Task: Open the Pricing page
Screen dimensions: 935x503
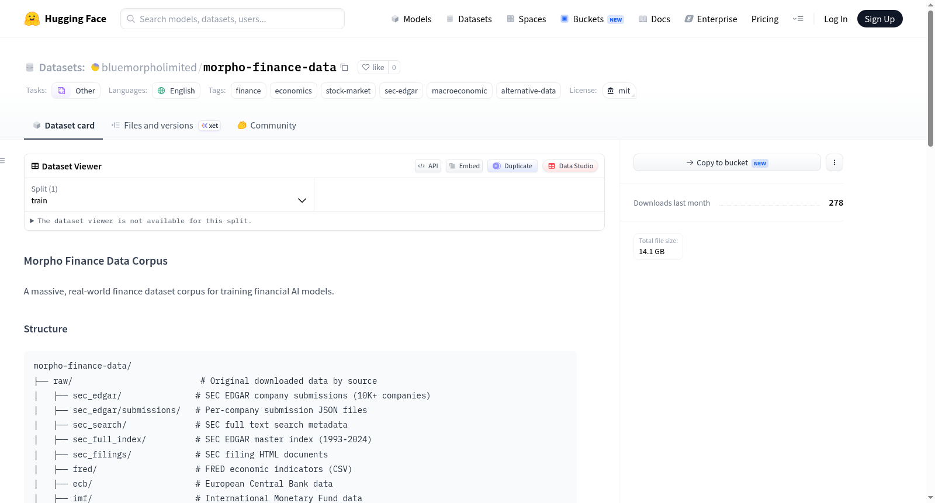Action: coord(765,19)
